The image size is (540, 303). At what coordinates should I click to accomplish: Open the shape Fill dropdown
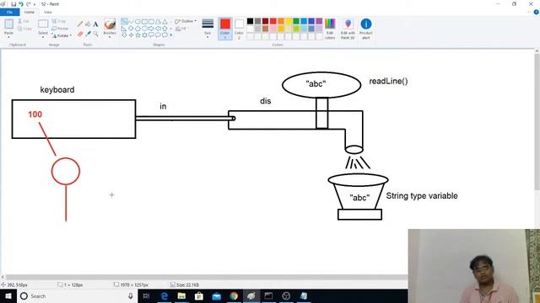[182, 29]
